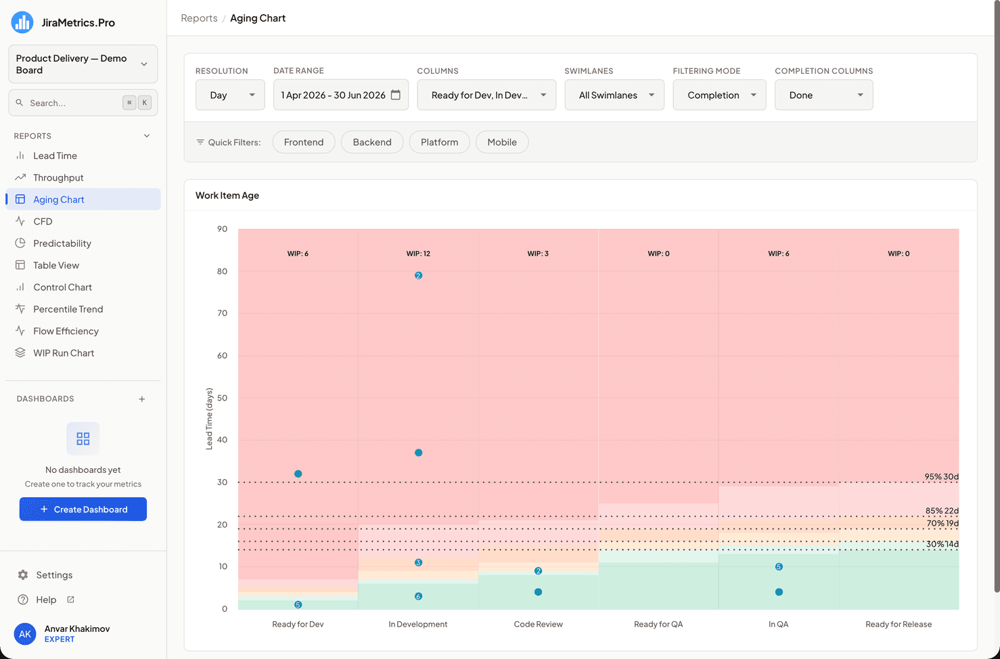Viewport: 1000px width, 659px height.
Task: Toggle the Mobile quick filter
Action: coord(502,142)
